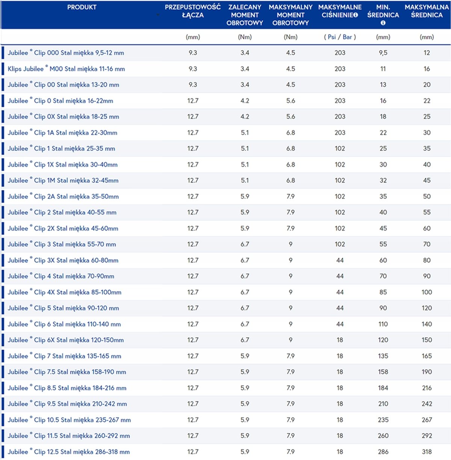This screenshot has height=460, width=451.
Task: Open Jubilee Clip 3X Stal miękka 60-80mm
Action: click(x=63, y=260)
